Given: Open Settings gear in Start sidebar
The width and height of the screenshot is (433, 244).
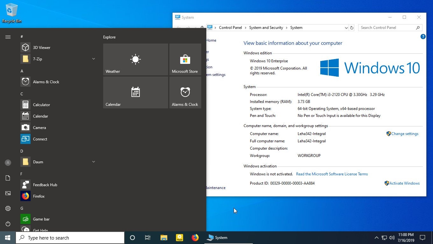Looking at the screenshot, I should pyautogui.click(x=8, y=208).
